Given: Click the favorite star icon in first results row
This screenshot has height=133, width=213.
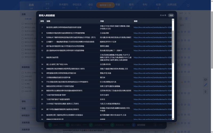Looking at the screenshot, I should [x=182, y=32].
